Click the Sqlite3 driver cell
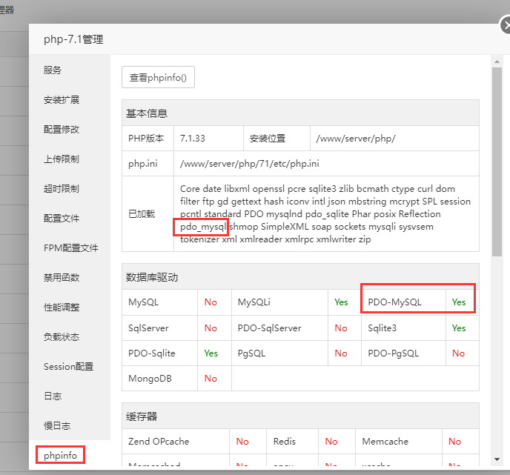510x475 pixels. point(403,328)
